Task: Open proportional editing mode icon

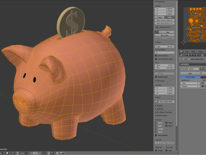Action: (45, 153)
